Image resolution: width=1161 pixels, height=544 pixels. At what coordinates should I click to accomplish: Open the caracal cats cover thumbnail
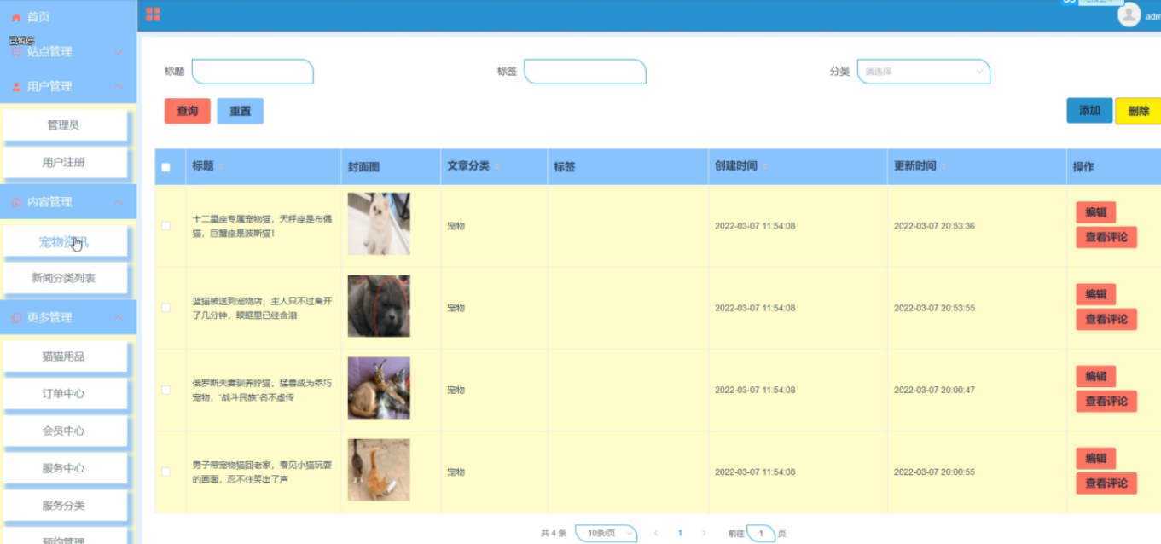coord(379,388)
